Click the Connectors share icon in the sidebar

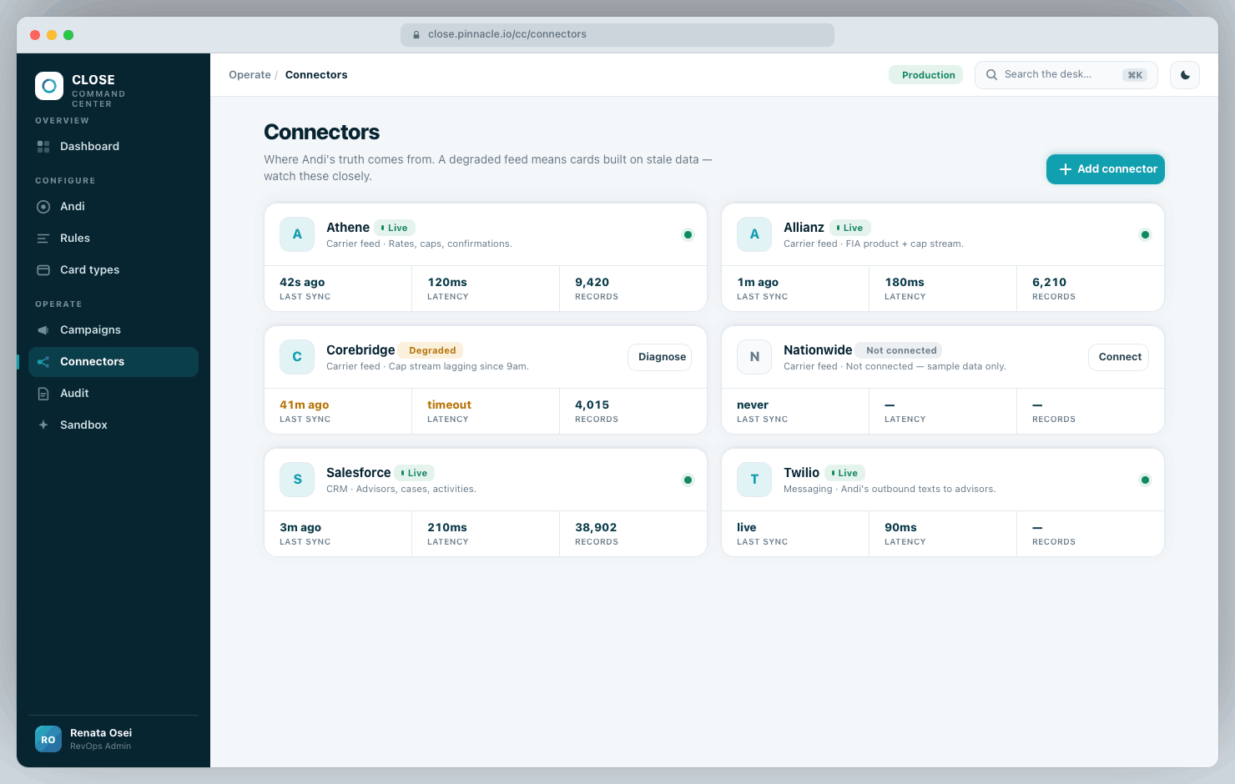43,362
